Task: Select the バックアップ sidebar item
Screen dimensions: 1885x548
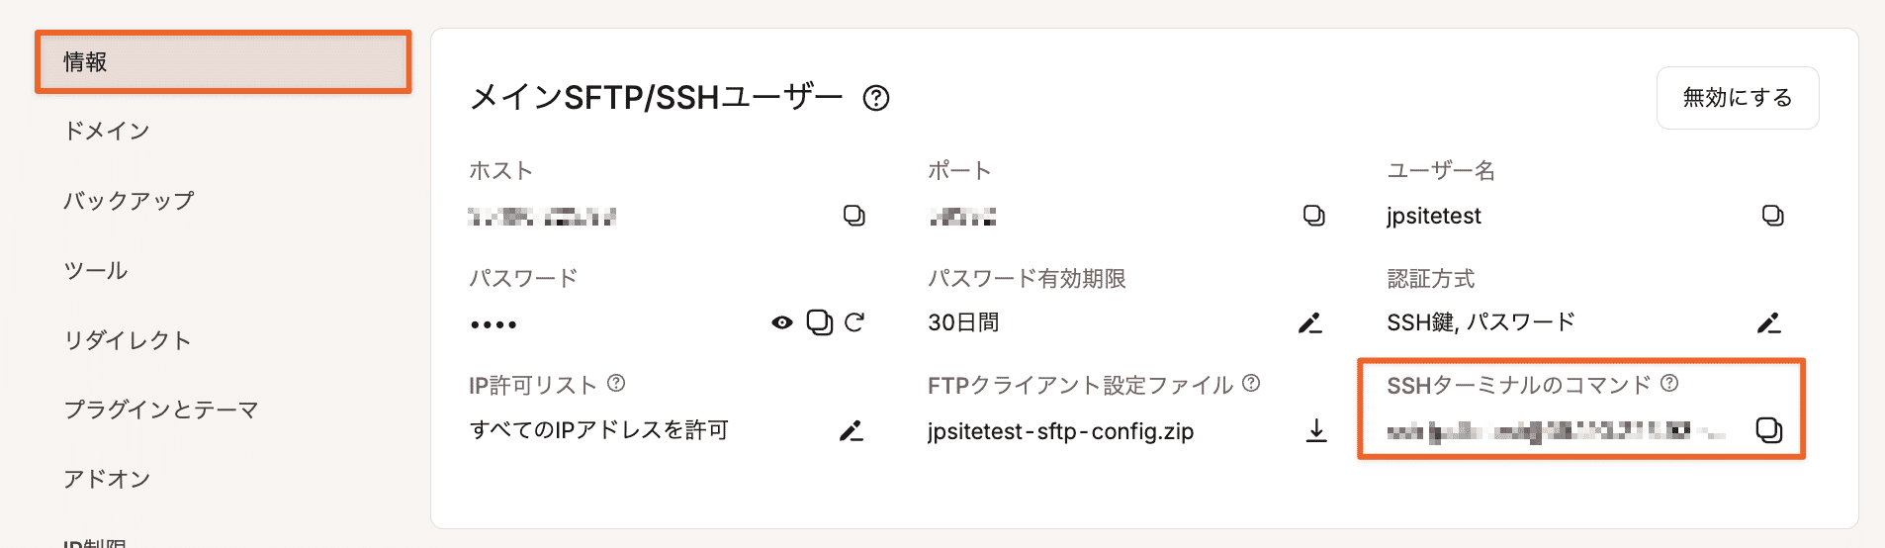Action: pyautogui.click(x=129, y=201)
